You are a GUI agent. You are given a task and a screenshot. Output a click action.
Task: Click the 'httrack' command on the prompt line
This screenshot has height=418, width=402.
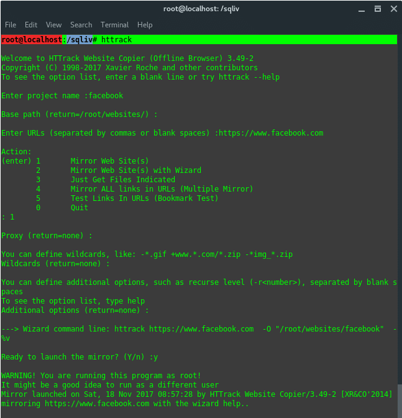point(116,40)
